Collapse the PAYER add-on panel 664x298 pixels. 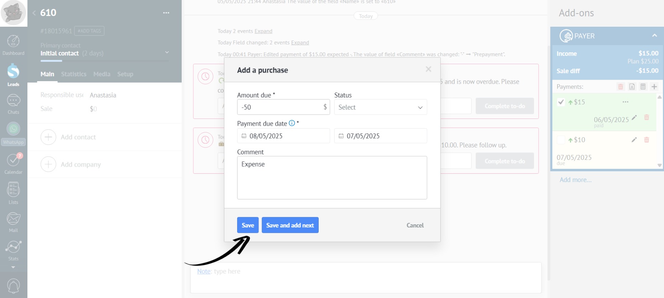point(654,36)
